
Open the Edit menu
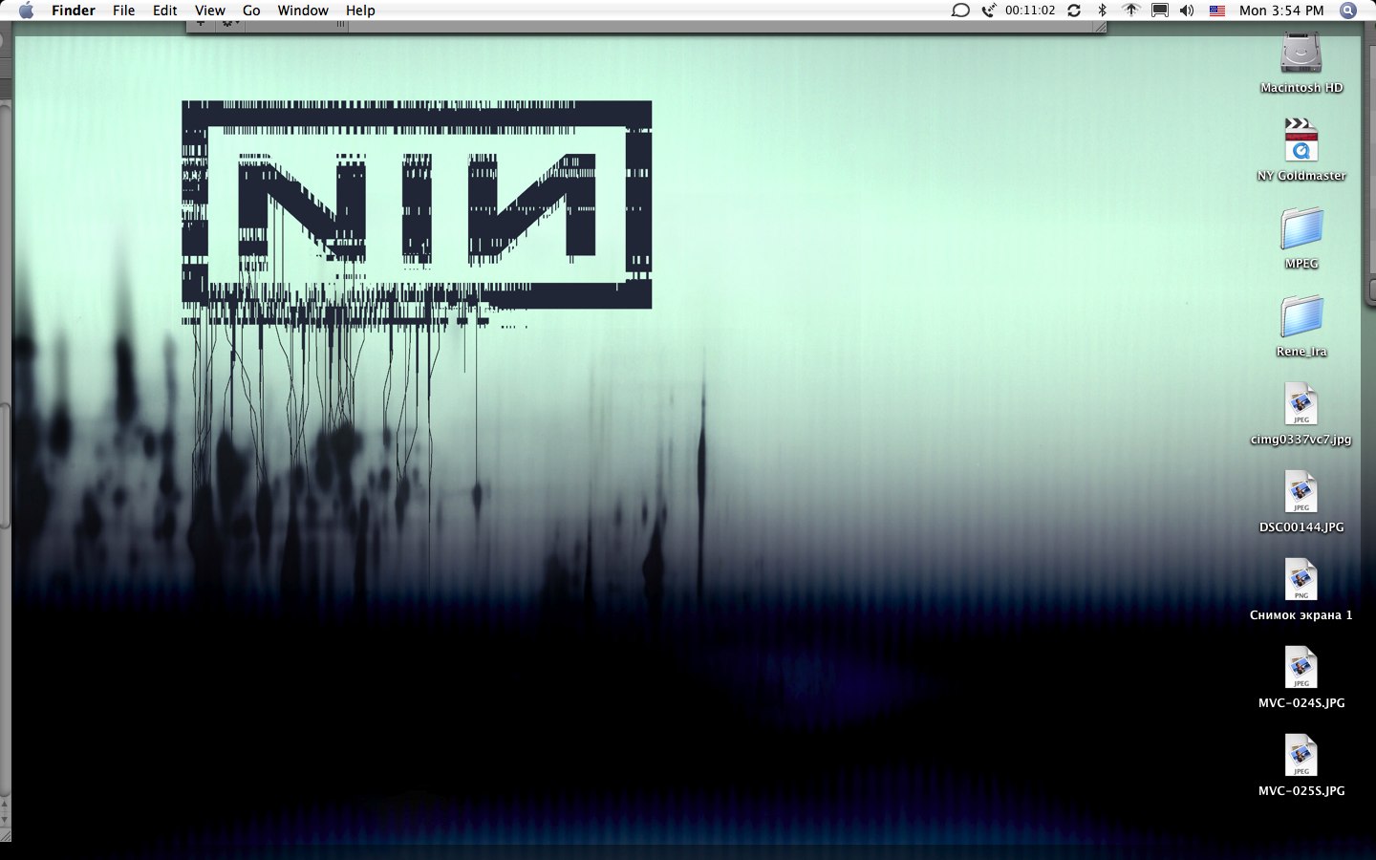tap(165, 11)
